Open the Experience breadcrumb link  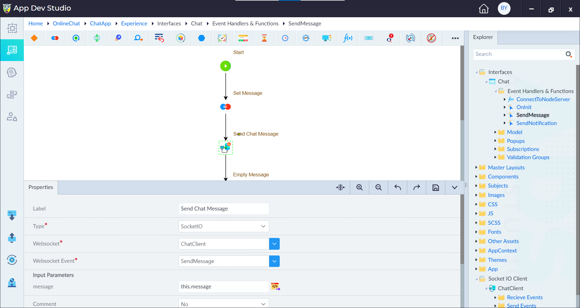pyautogui.click(x=134, y=24)
